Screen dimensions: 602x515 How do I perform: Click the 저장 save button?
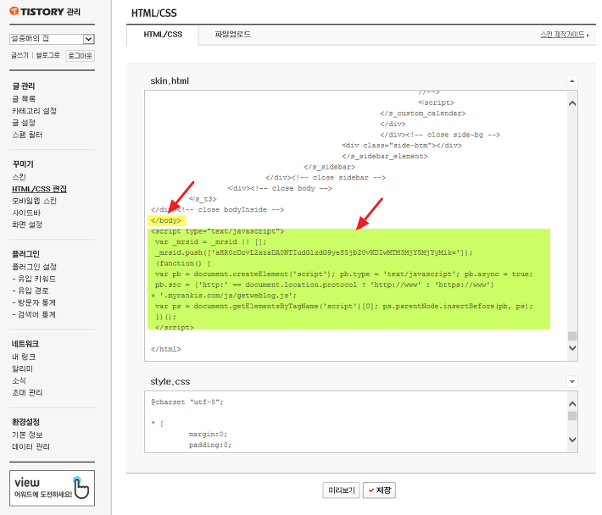click(379, 490)
